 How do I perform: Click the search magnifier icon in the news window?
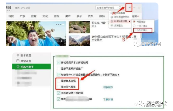click(x=120, y=7)
